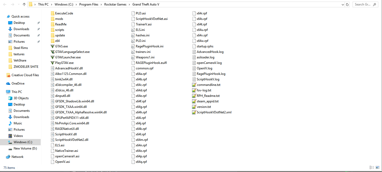
Task: Click the x64 folder icon
Action: click(x=53, y=41)
